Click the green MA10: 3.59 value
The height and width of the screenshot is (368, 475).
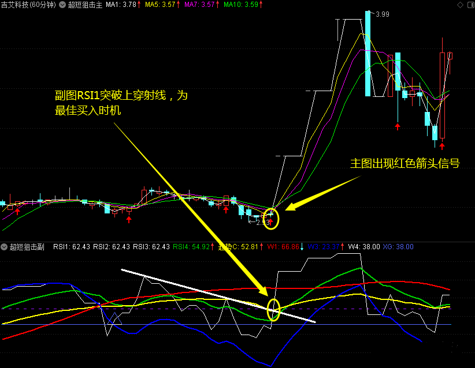(x=241, y=5)
